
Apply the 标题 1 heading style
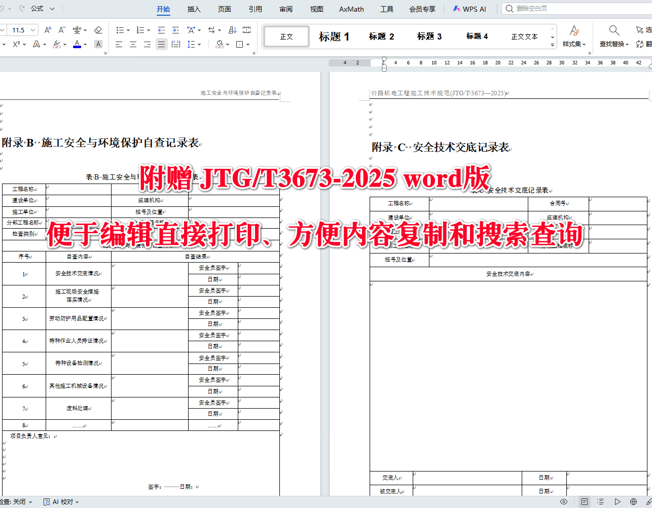pyautogui.click(x=334, y=36)
